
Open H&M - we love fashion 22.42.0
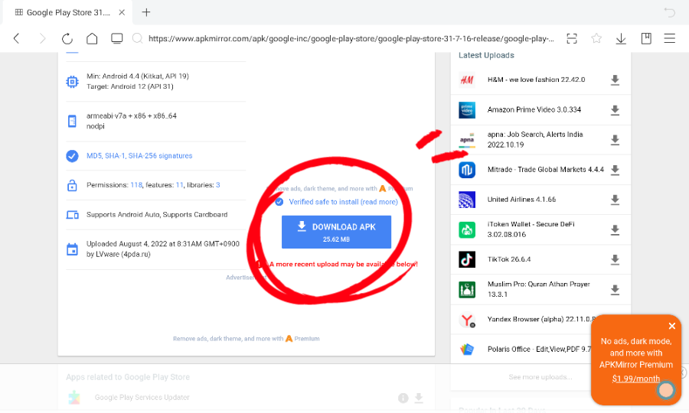(536, 80)
